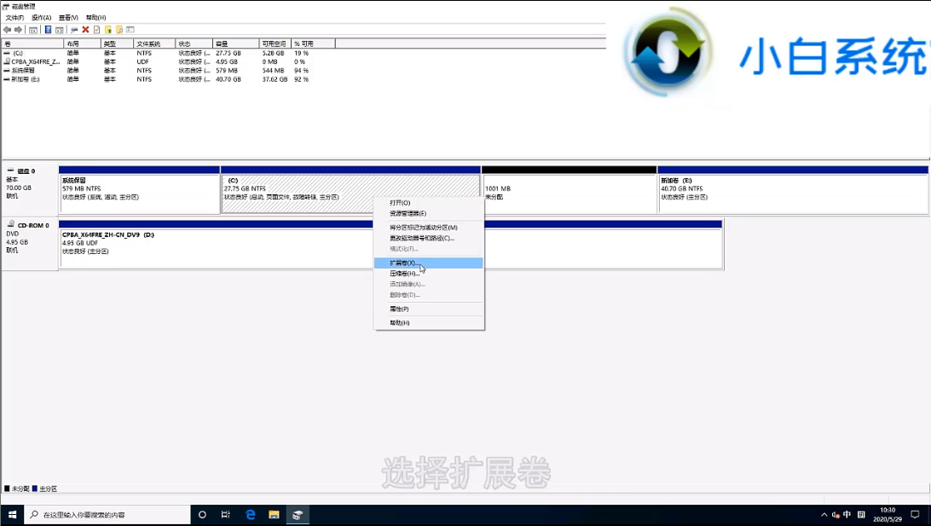Select 扩展卷(X) in the context menu
The height and width of the screenshot is (526, 931).
pos(404,263)
